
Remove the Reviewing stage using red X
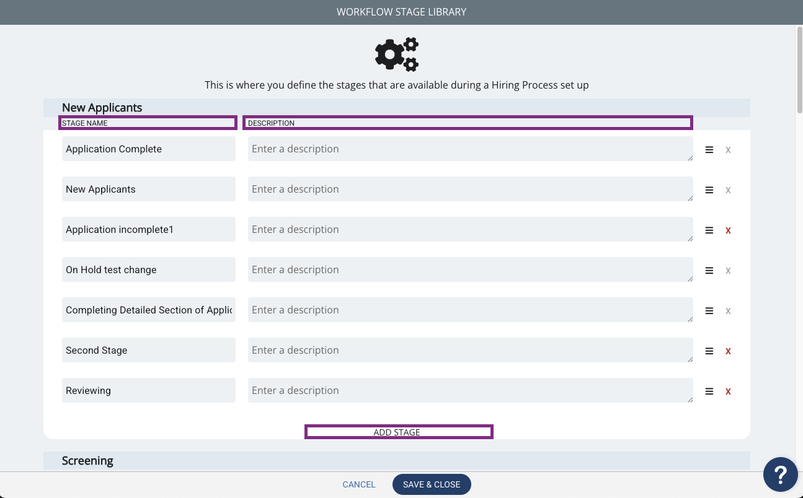coord(728,391)
